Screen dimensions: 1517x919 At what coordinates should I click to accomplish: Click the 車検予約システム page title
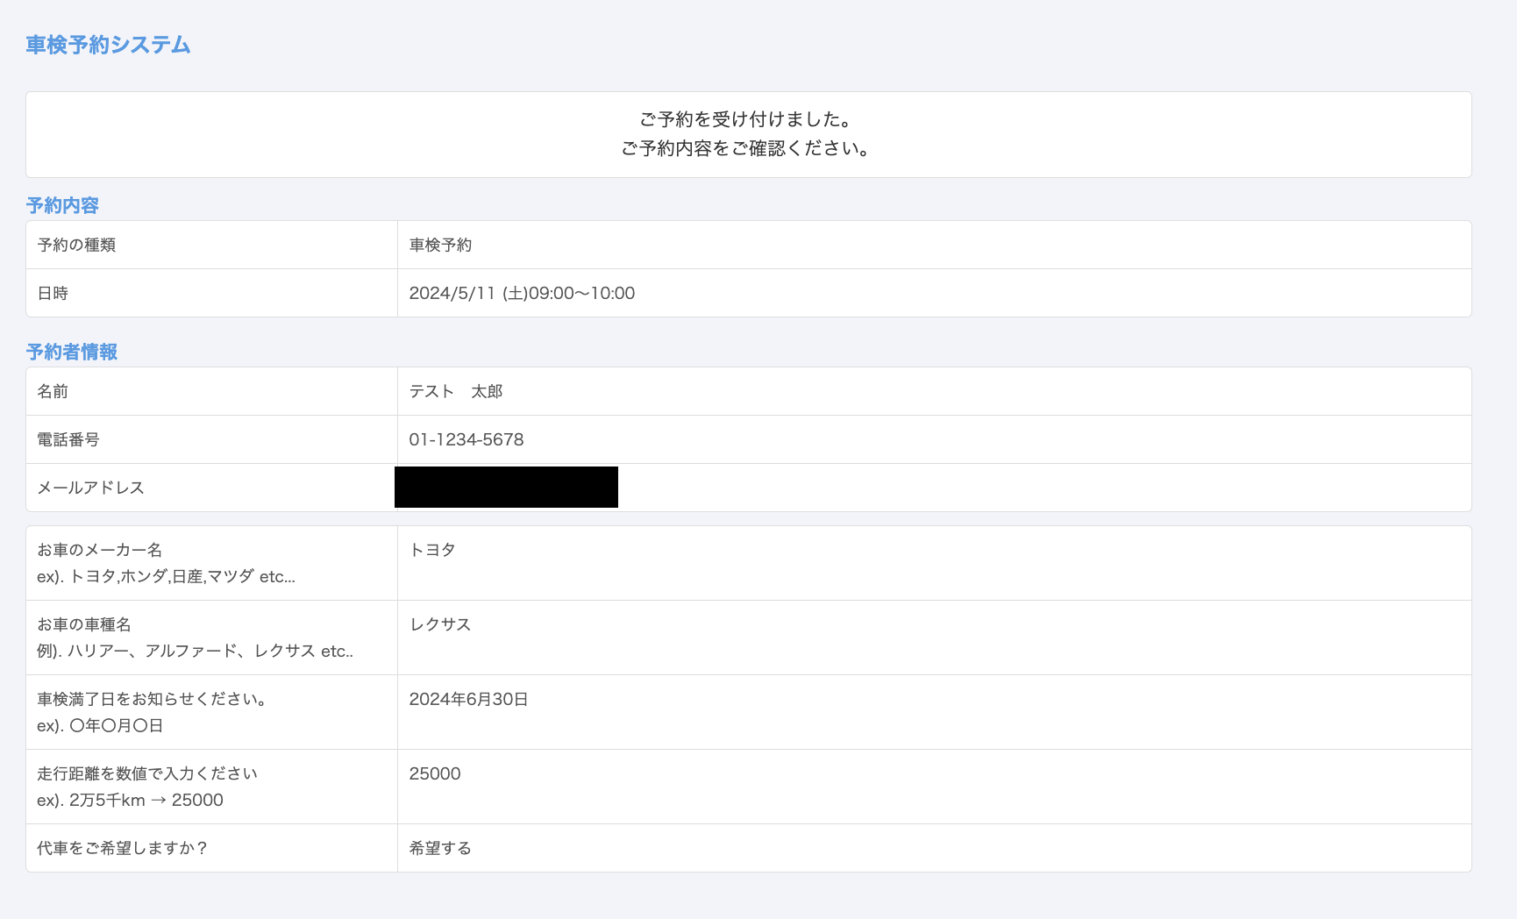[108, 45]
